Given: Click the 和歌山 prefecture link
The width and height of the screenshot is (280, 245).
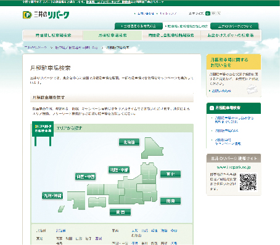Looking at the screenshot, I should coord(136,235).
